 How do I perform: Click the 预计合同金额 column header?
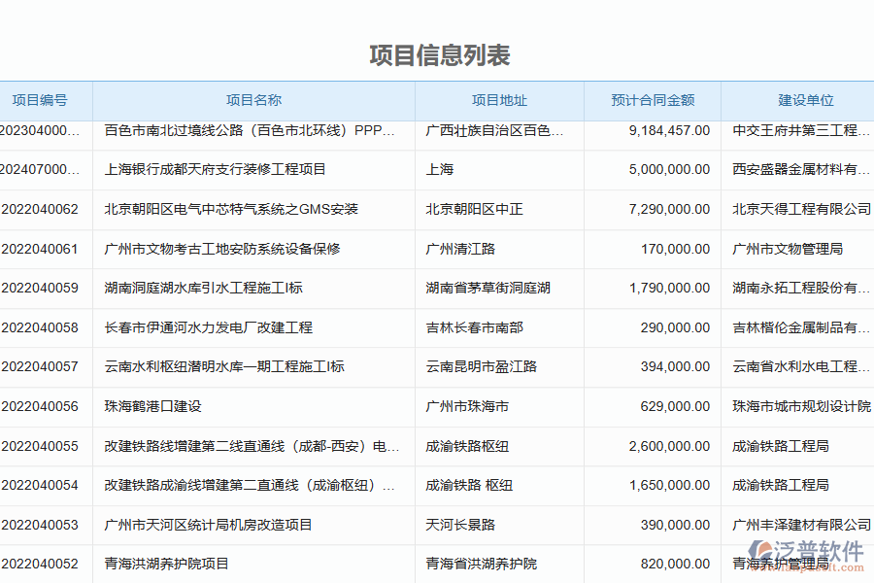[652, 100]
